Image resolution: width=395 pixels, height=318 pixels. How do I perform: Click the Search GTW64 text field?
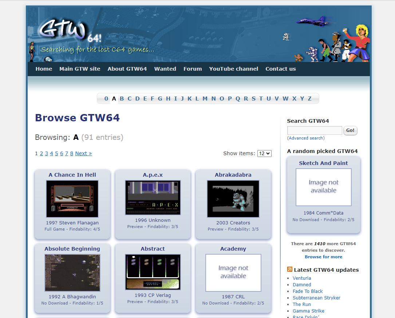pos(315,130)
